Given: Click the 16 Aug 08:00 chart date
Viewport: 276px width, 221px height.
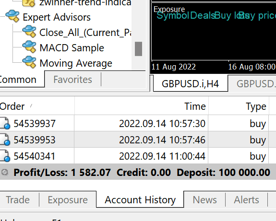Looking at the screenshot, I should (x=252, y=67).
